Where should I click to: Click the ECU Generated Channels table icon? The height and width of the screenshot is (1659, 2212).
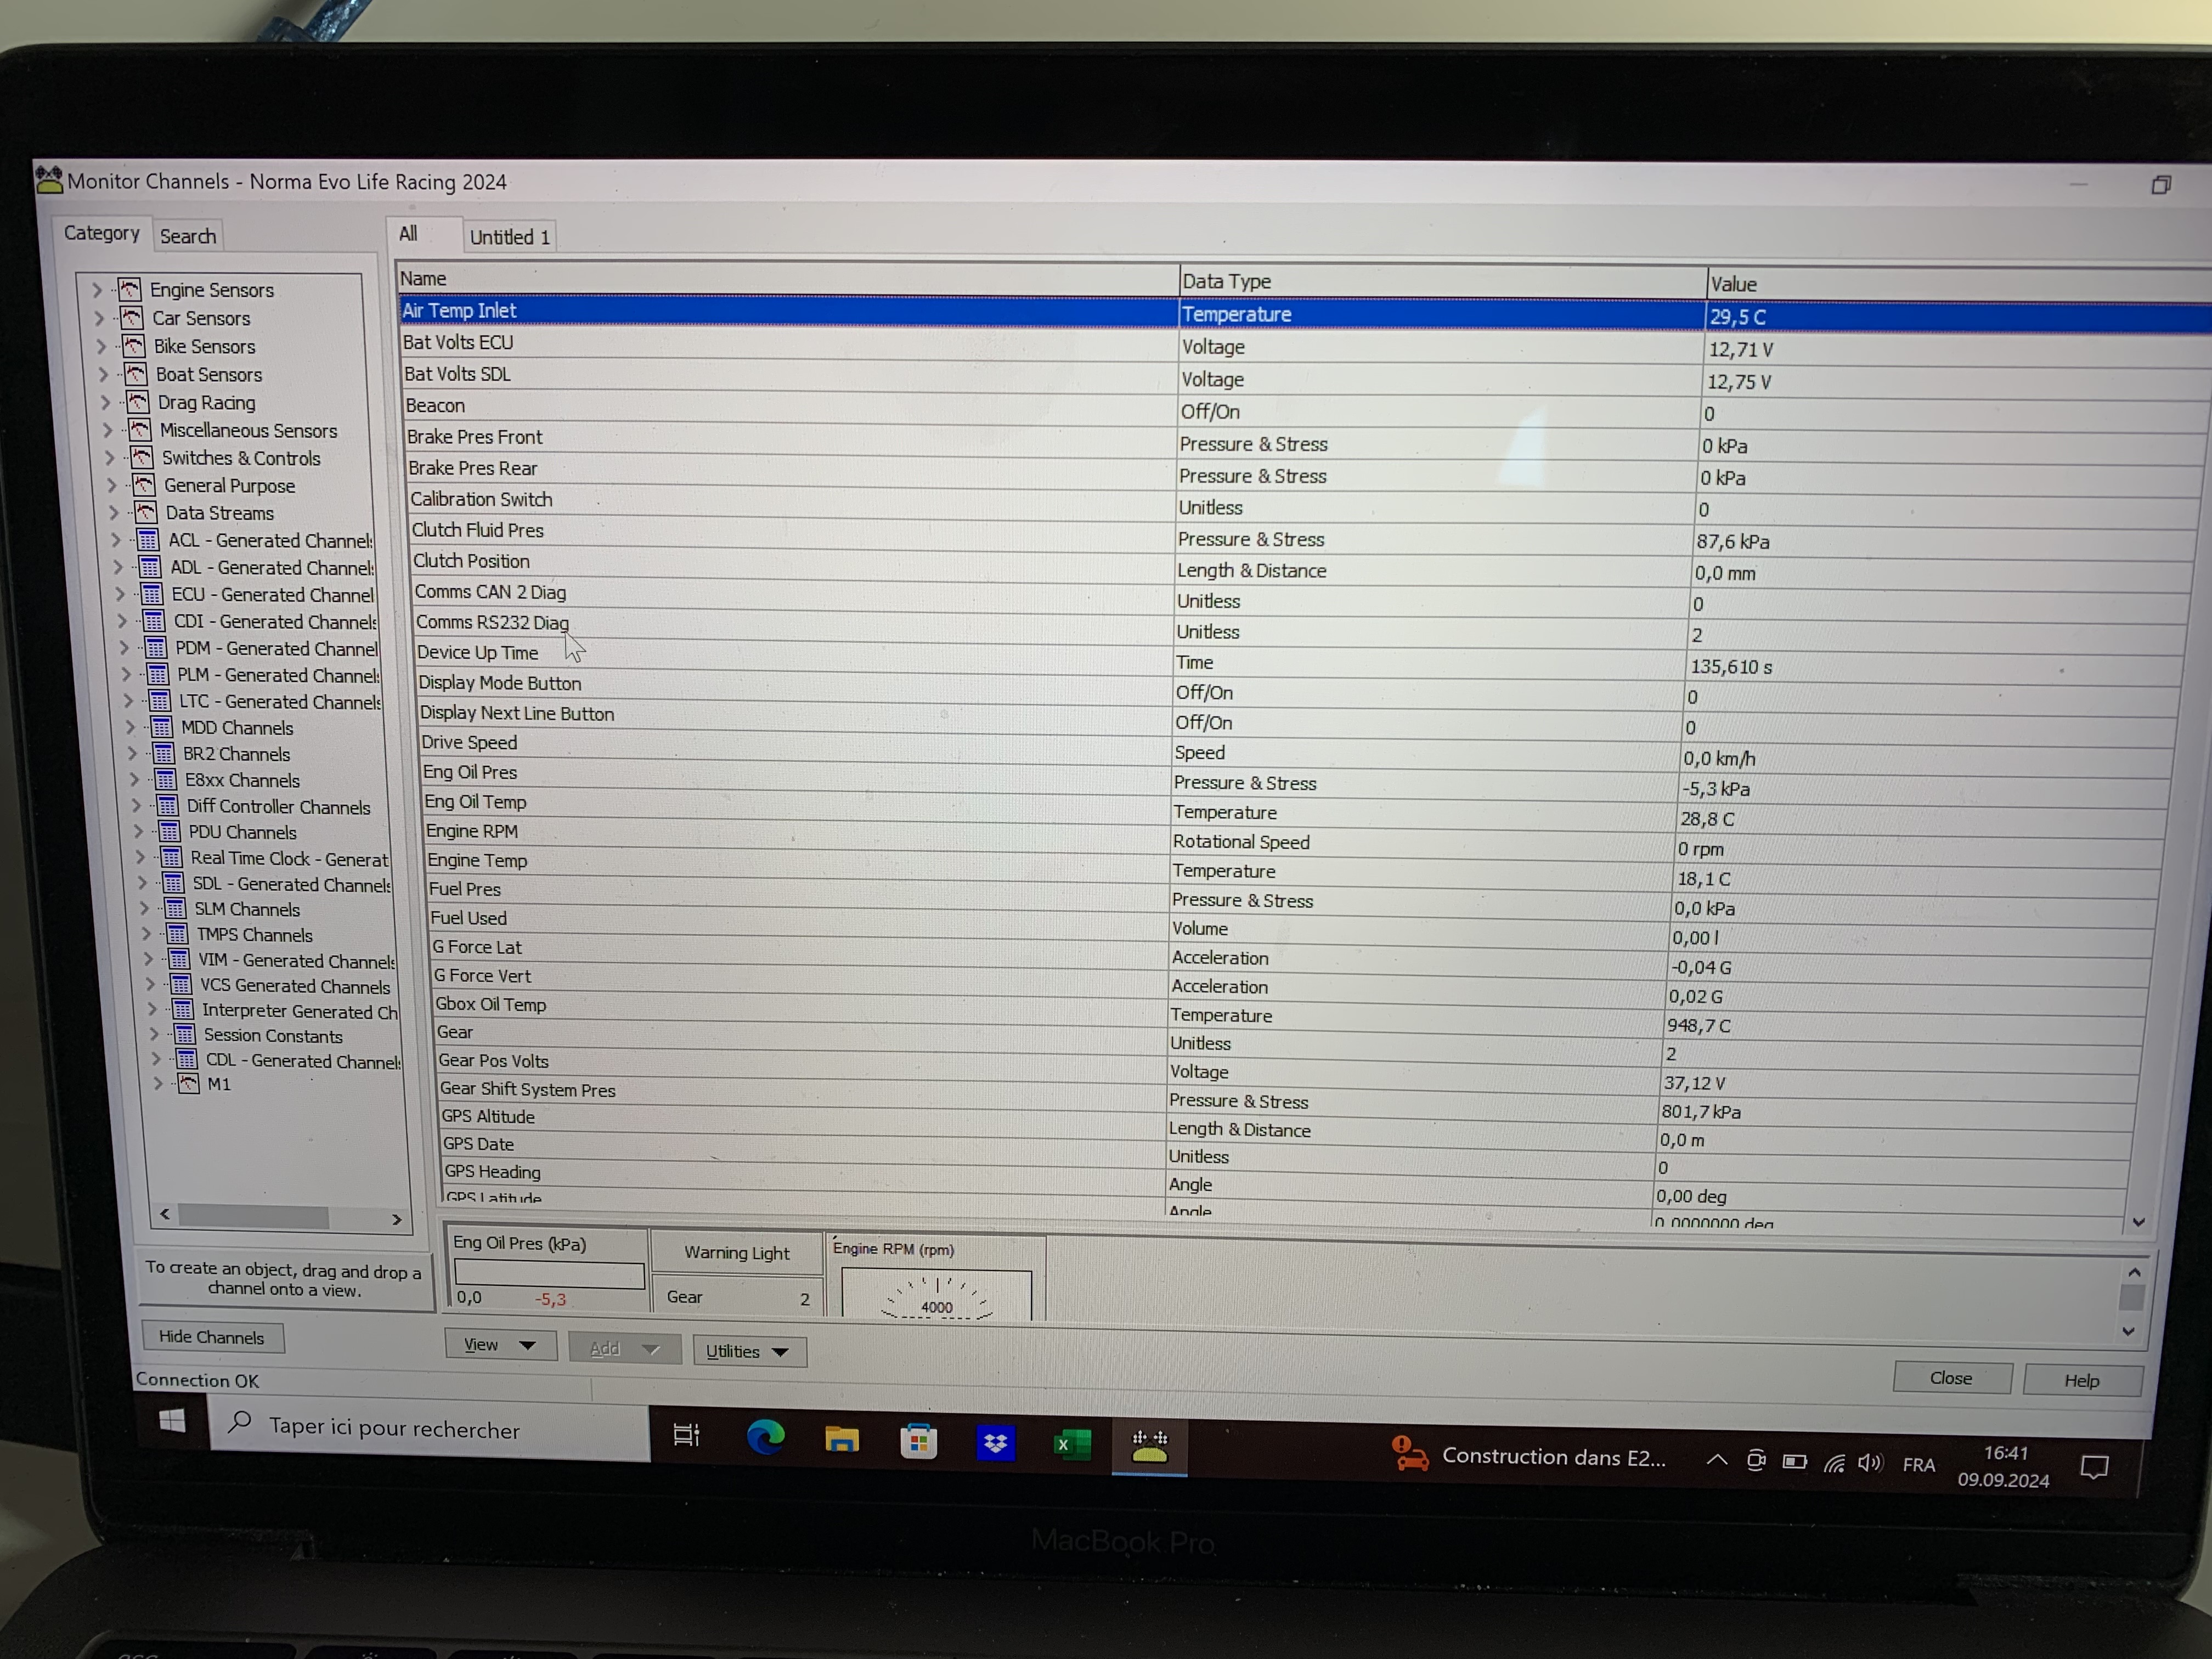(151, 594)
